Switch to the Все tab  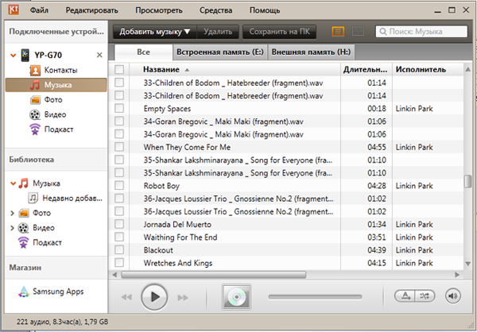(x=144, y=52)
